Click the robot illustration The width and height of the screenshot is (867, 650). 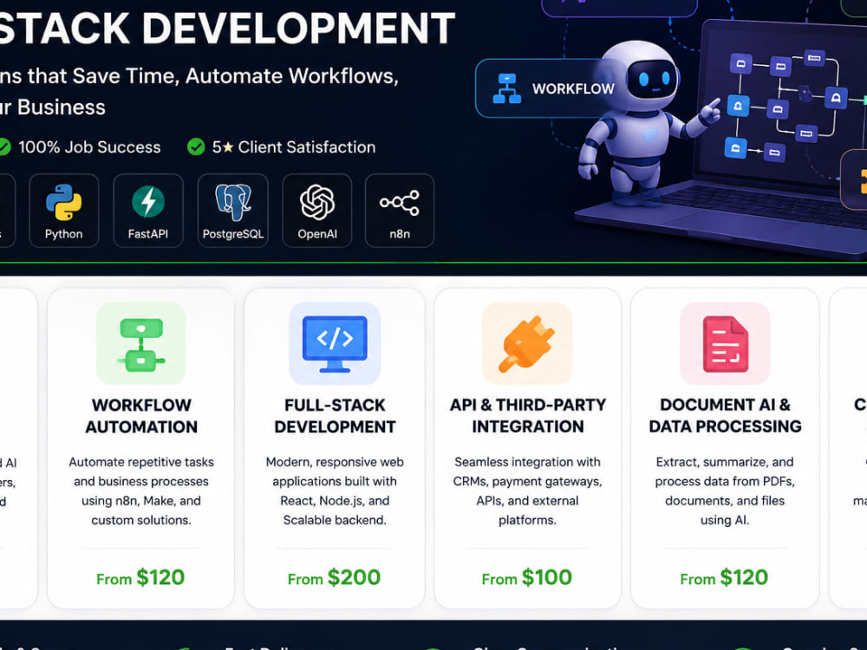click(645, 124)
